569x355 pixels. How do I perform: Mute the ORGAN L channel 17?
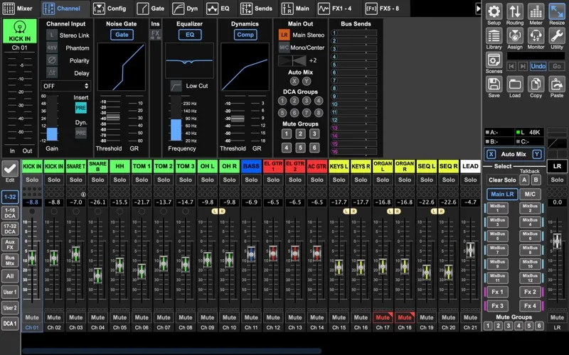[383, 317]
